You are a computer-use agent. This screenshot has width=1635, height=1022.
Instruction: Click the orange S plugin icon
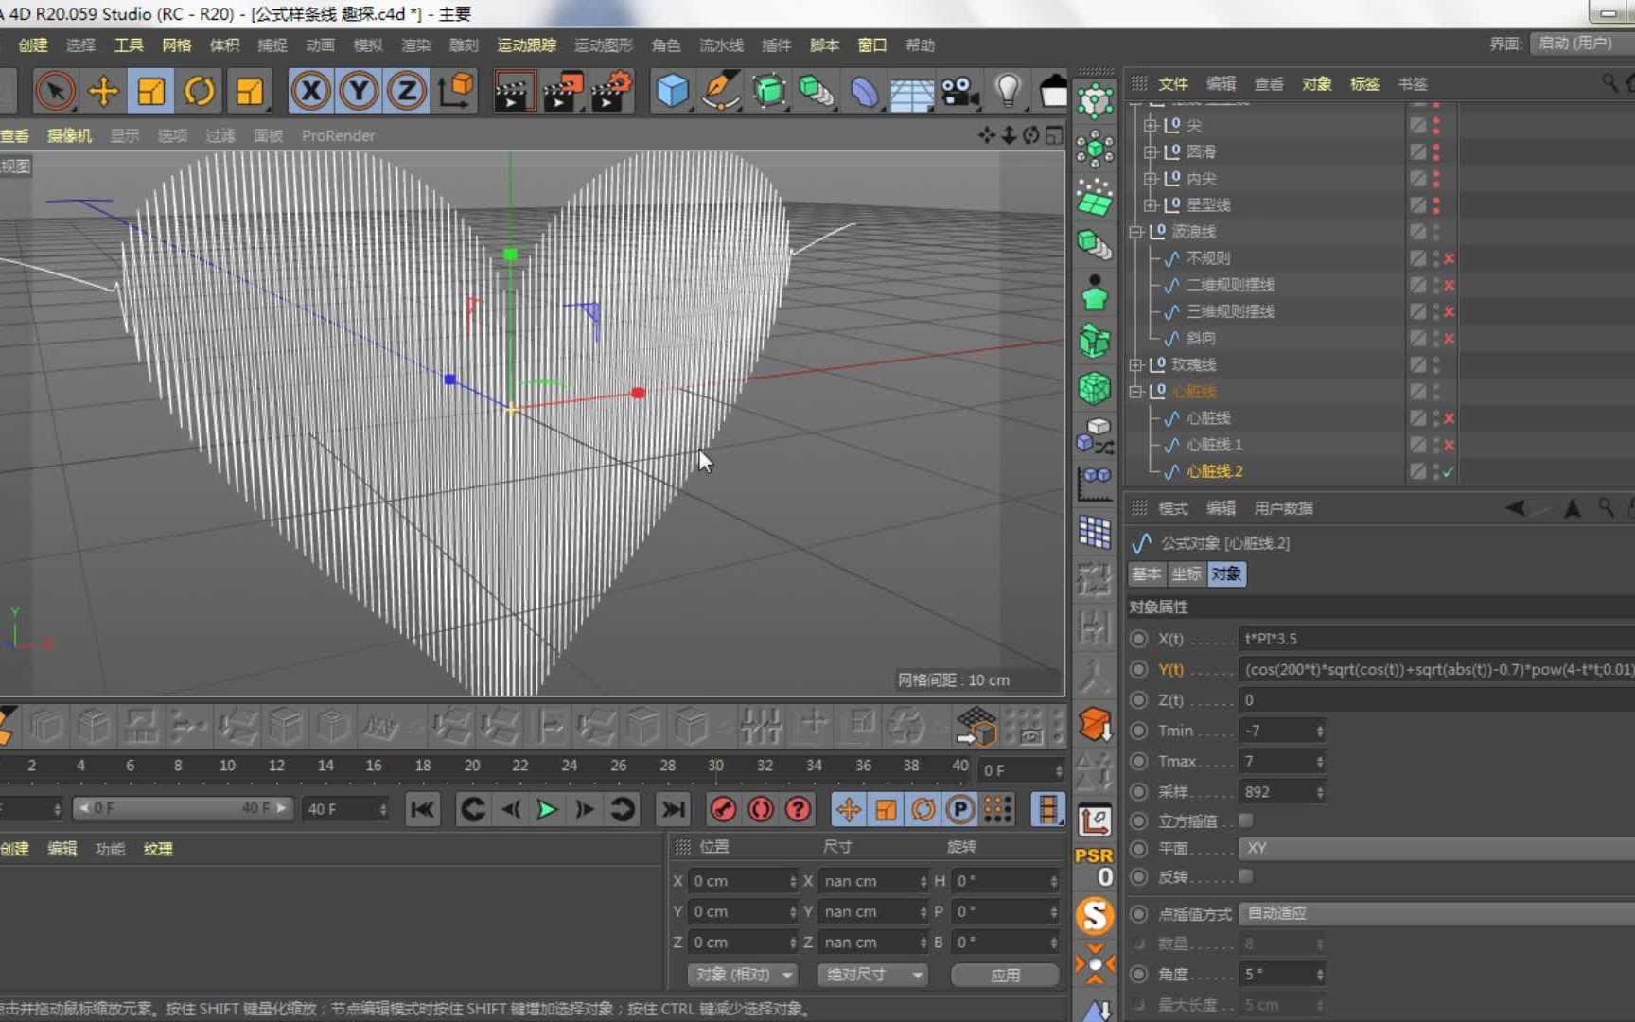click(x=1095, y=915)
